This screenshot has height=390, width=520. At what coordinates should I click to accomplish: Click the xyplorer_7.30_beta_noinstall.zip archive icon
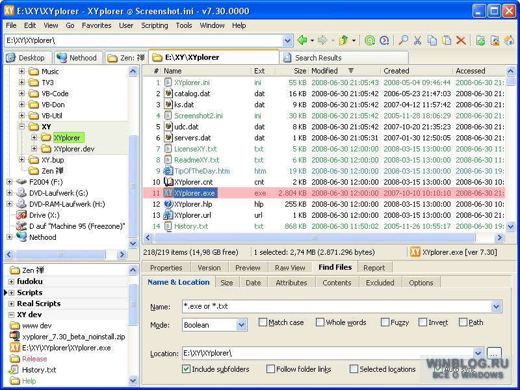tap(14, 336)
